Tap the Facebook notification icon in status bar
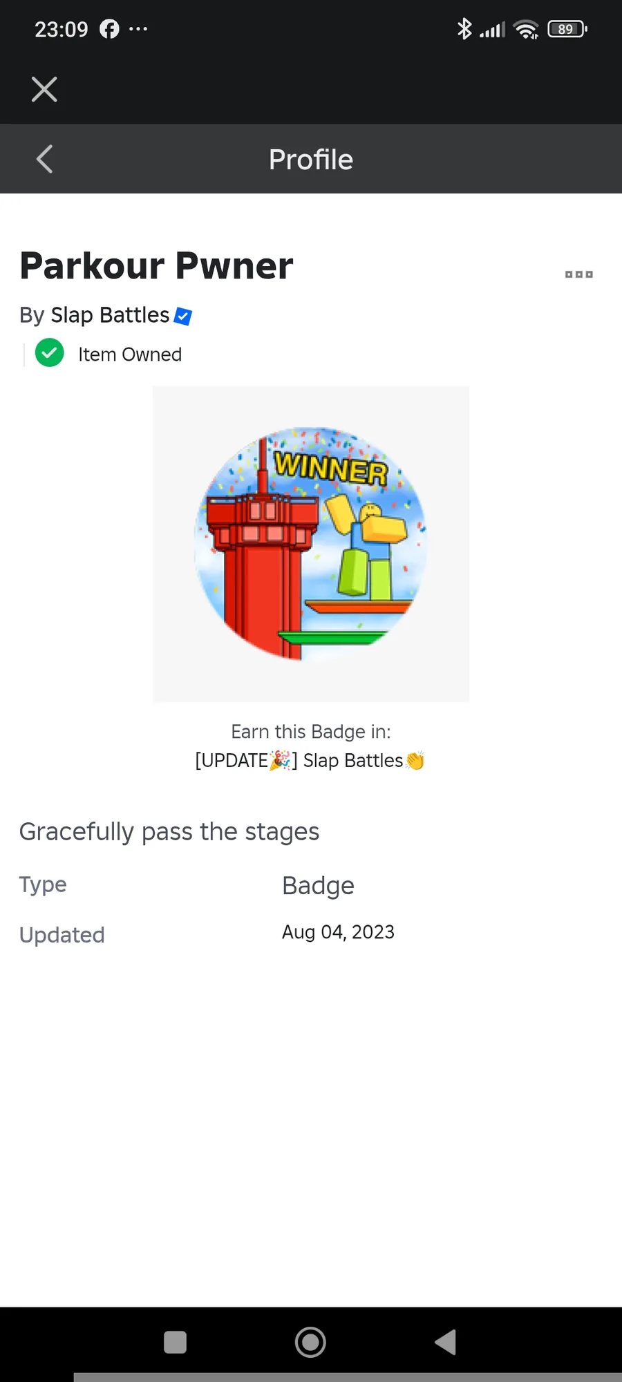The image size is (622, 1382). click(x=109, y=29)
